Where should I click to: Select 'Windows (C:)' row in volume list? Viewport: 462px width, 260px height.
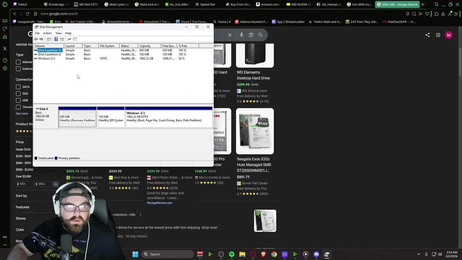point(123,58)
